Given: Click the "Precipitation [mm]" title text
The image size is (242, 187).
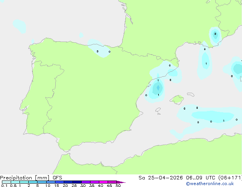Looking at the screenshot, I should 25,178.
